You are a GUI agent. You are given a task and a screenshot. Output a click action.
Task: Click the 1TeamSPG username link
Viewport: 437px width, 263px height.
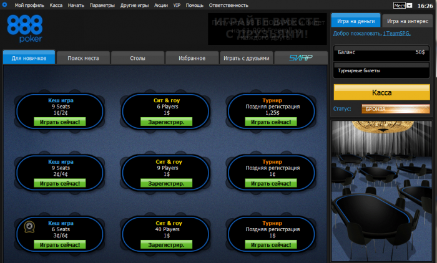(396, 34)
